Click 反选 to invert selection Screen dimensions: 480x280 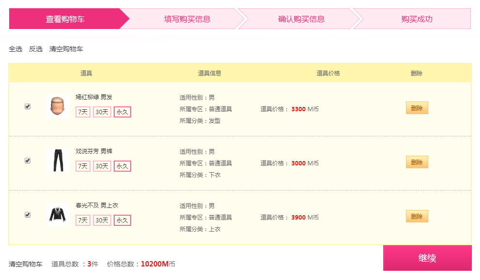point(36,49)
